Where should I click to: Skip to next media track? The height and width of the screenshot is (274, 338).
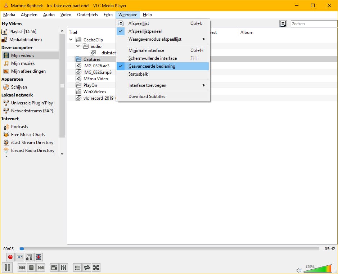click(x=41, y=268)
